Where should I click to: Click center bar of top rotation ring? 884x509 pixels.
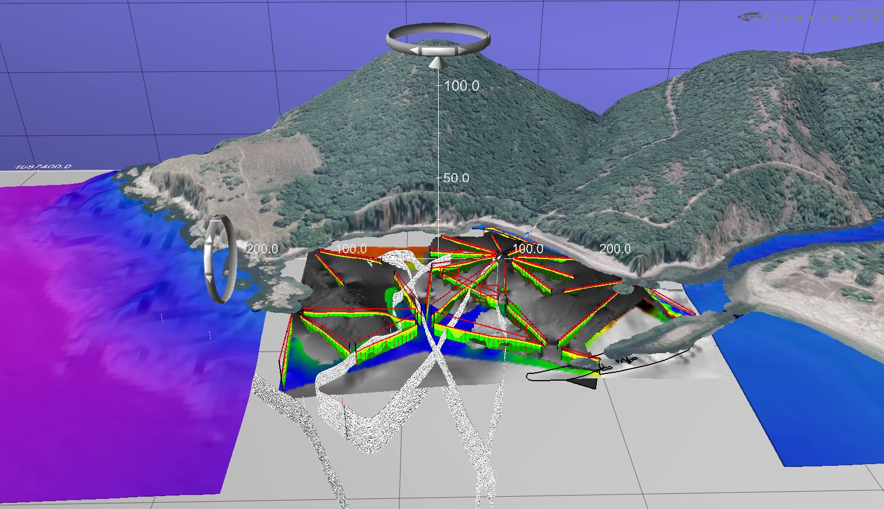pyautogui.click(x=438, y=52)
